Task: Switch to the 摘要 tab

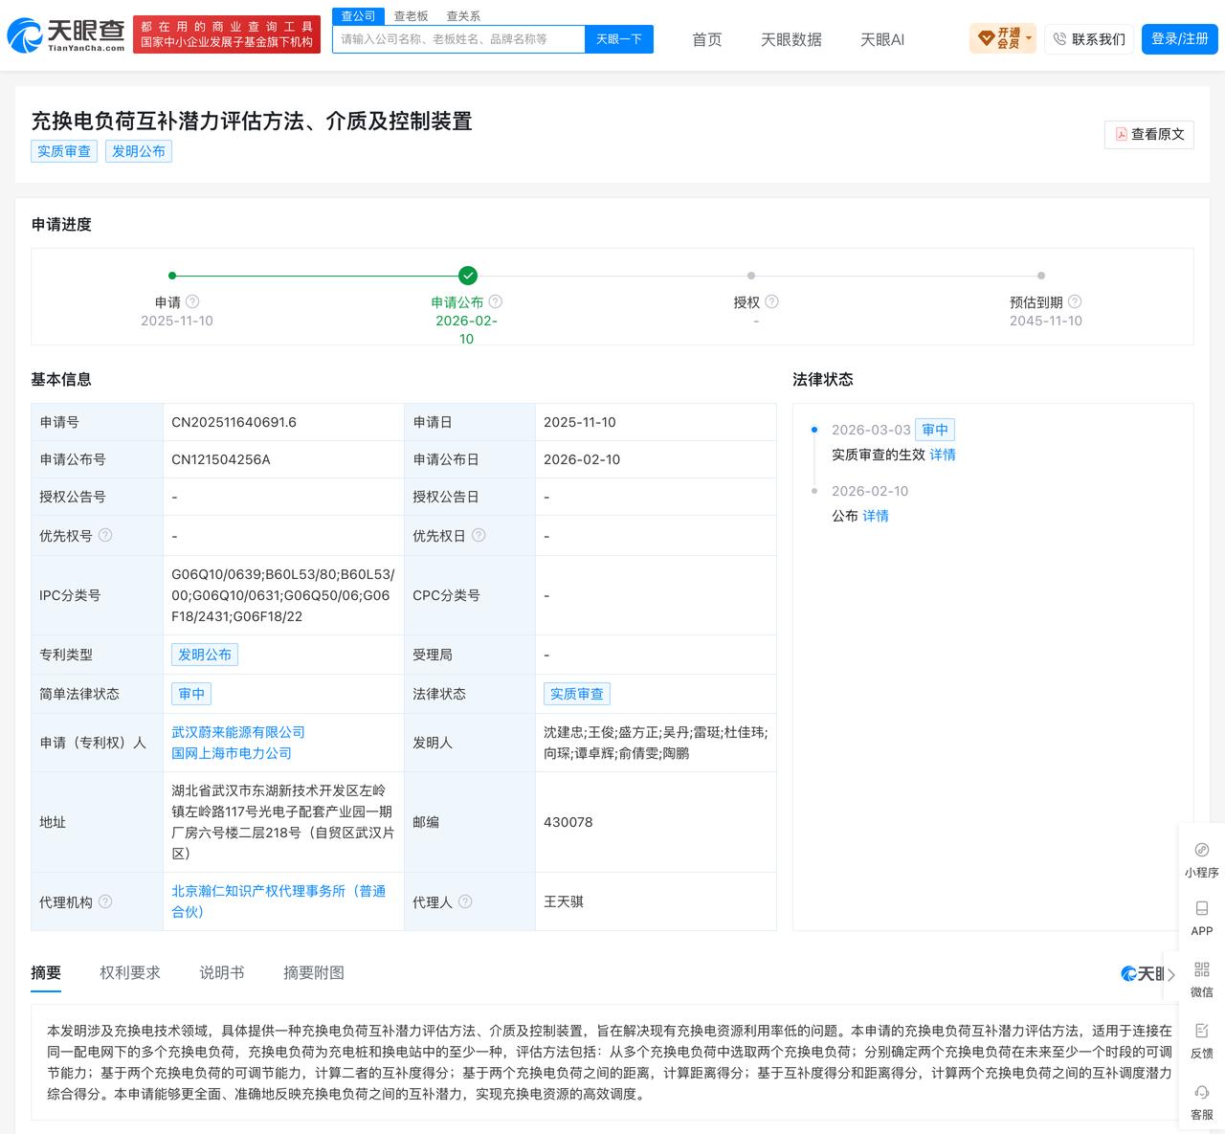Action: click(46, 972)
